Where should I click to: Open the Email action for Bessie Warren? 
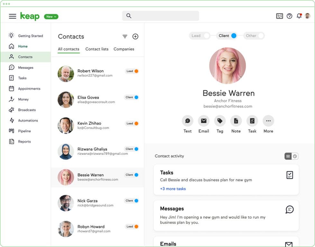click(204, 121)
